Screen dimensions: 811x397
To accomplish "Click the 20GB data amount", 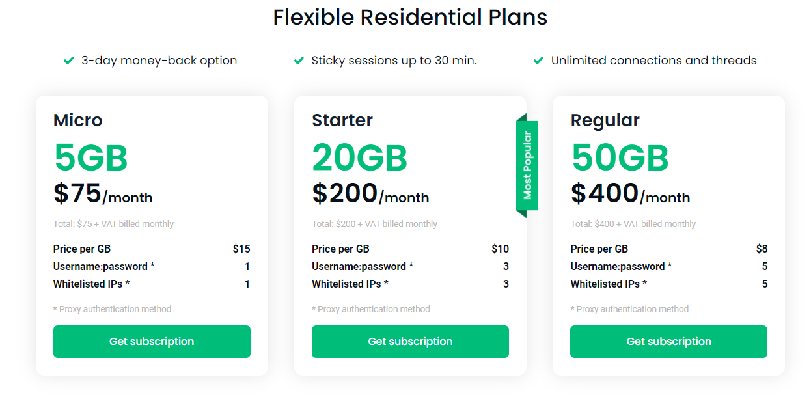I will 360,157.
